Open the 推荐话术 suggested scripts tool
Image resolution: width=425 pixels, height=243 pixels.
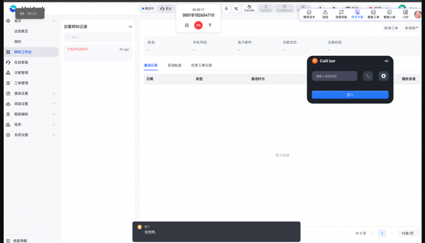point(309,14)
